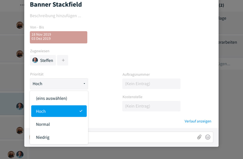Click the Verlauf anzeigen link

click(198, 121)
